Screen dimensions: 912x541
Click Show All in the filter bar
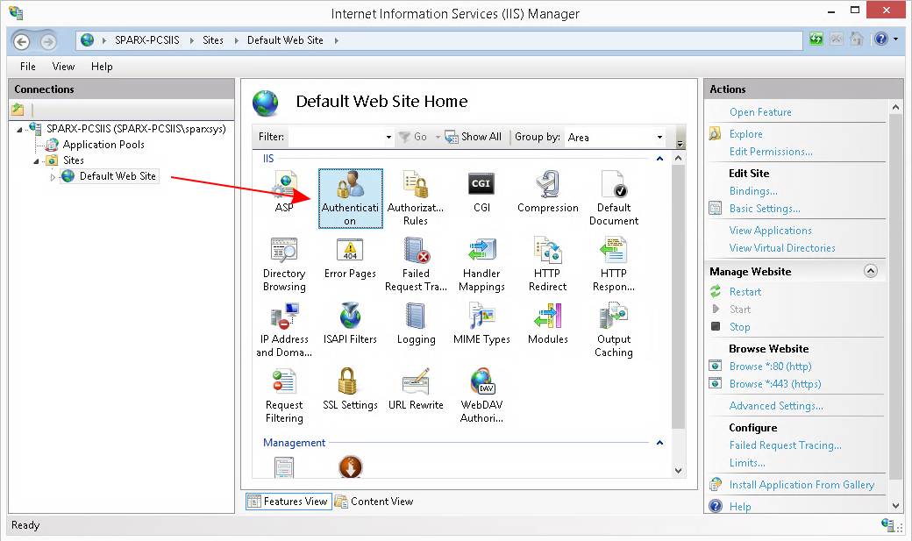pyautogui.click(x=474, y=137)
